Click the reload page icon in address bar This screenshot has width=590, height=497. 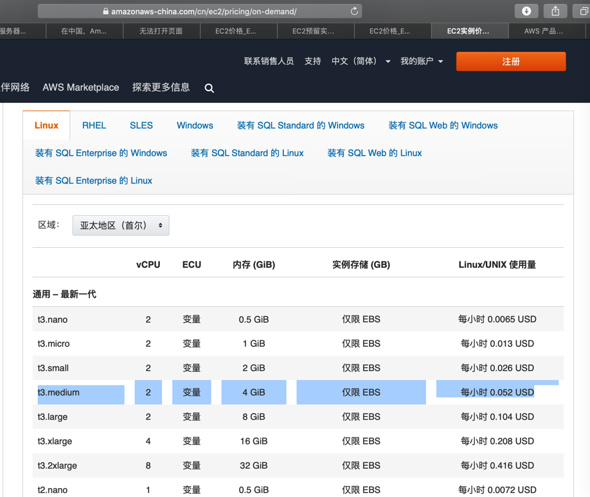pyautogui.click(x=354, y=12)
